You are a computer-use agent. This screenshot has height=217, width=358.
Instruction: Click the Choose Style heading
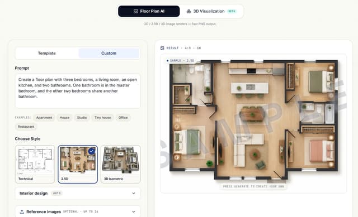pyautogui.click(x=27, y=139)
